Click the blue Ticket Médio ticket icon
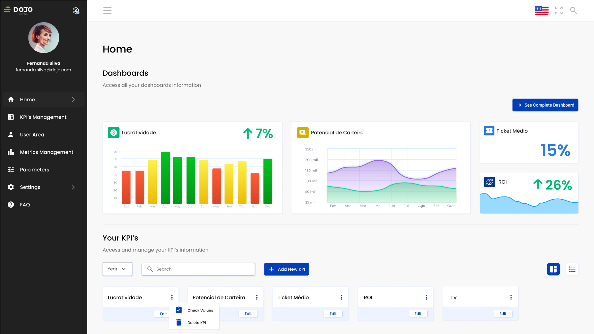Screen dimensions: 594x334 tap(489, 131)
